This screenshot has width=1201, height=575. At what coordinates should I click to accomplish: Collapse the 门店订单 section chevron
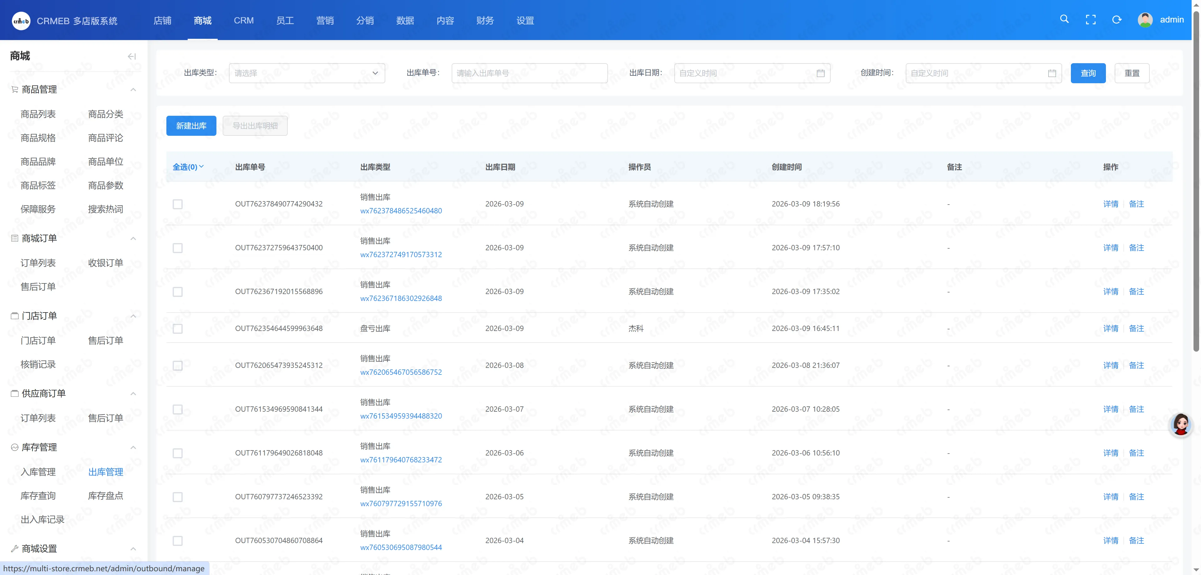(x=133, y=316)
